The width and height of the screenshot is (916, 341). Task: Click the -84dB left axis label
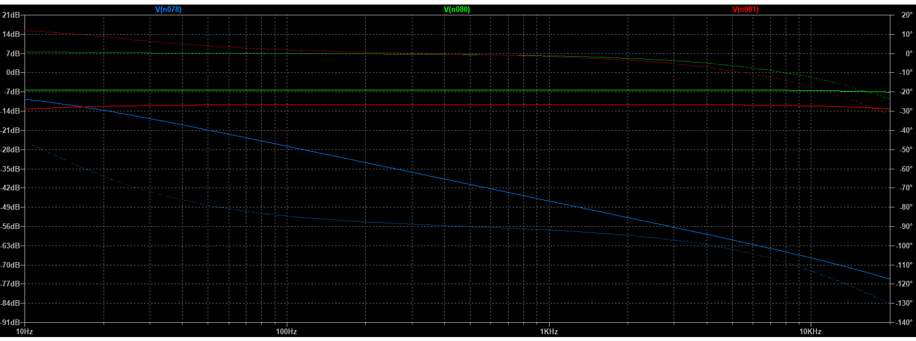point(11,303)
